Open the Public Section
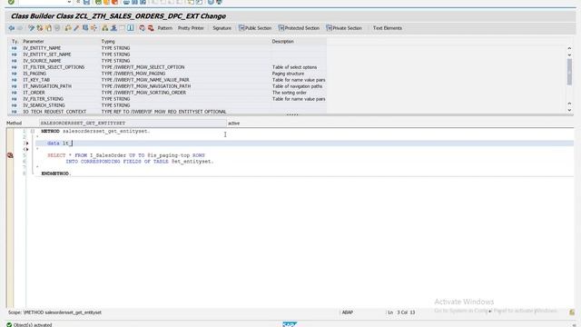This screenshot has width=581, height=327. point(255,28)
